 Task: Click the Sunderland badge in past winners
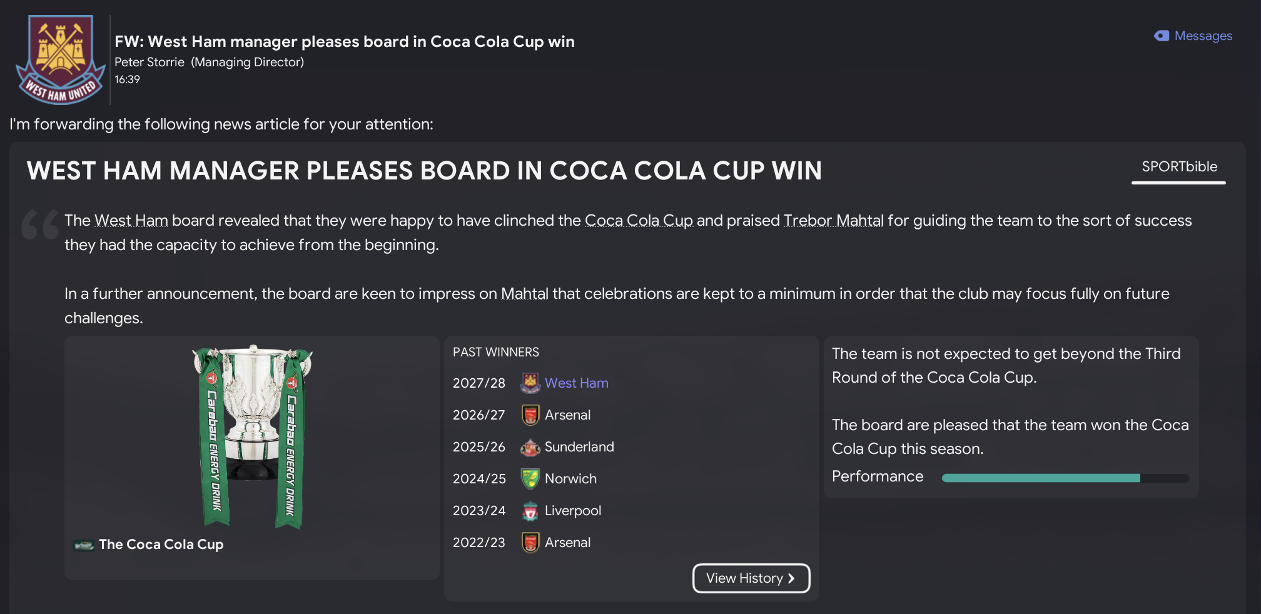(x=530, y=447)
